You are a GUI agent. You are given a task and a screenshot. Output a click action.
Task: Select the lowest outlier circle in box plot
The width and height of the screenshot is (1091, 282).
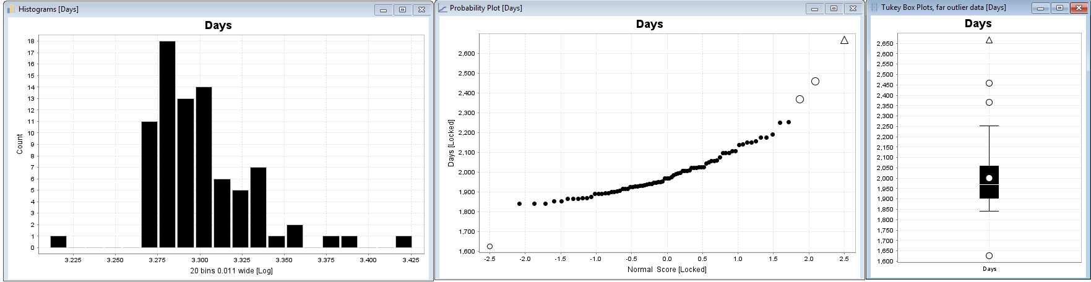click(x=989, y=256)
